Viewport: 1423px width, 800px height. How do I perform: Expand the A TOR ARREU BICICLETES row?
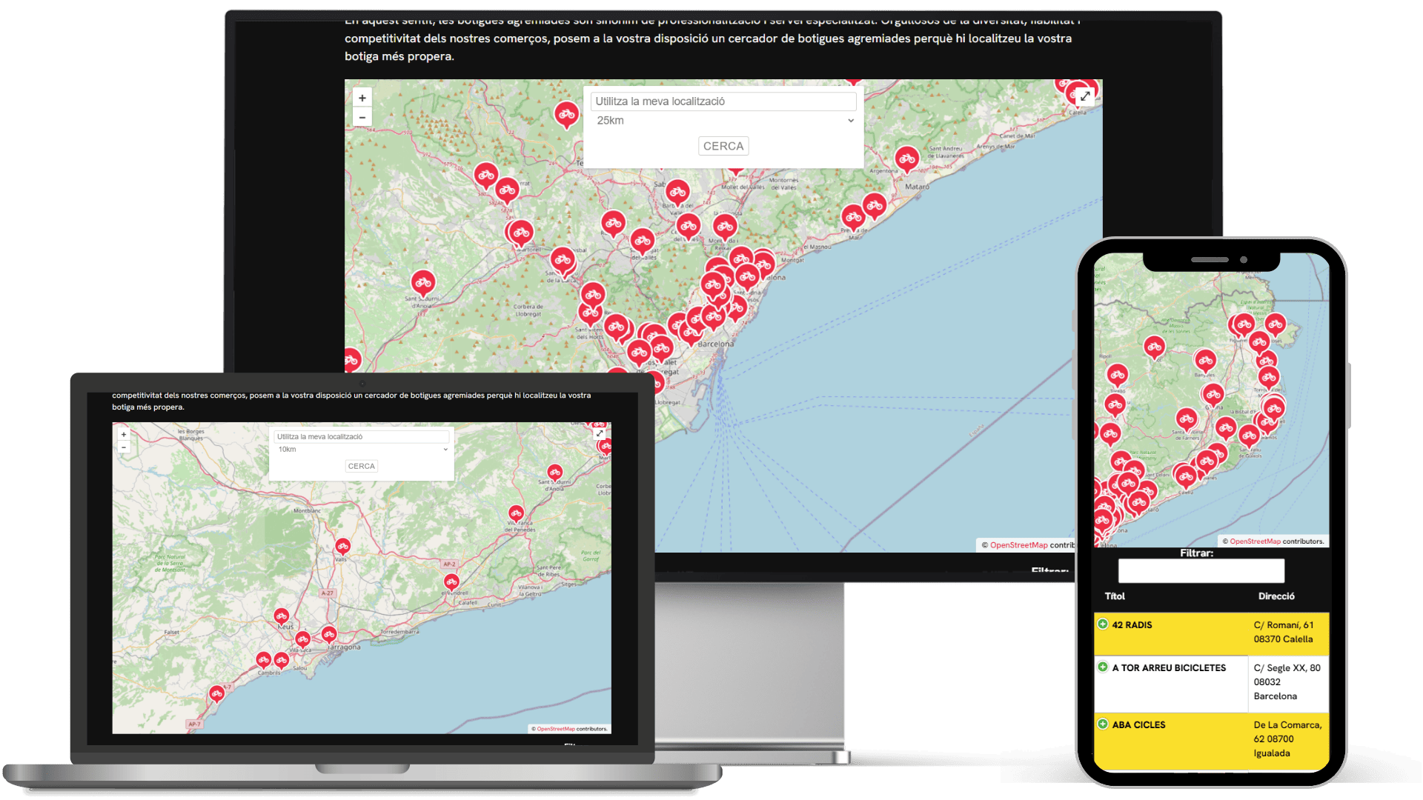(1103, 667)
